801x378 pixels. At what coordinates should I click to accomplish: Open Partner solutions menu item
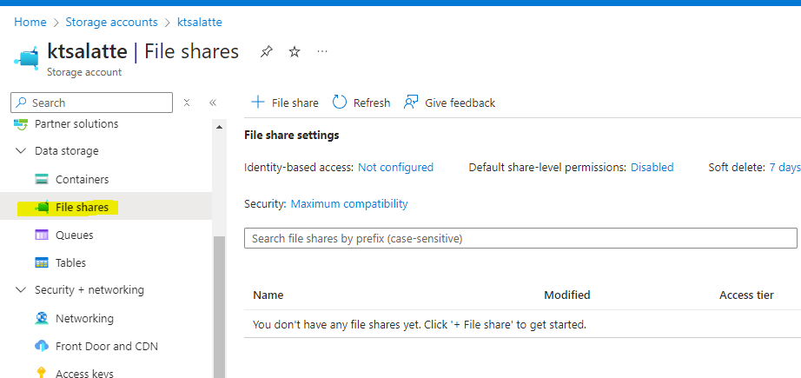point(76,123)
